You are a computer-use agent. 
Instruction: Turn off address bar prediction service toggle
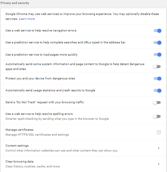157,42
